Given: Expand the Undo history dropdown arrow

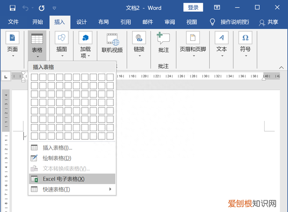Looking at the screenshot, I should pos(32,8).
